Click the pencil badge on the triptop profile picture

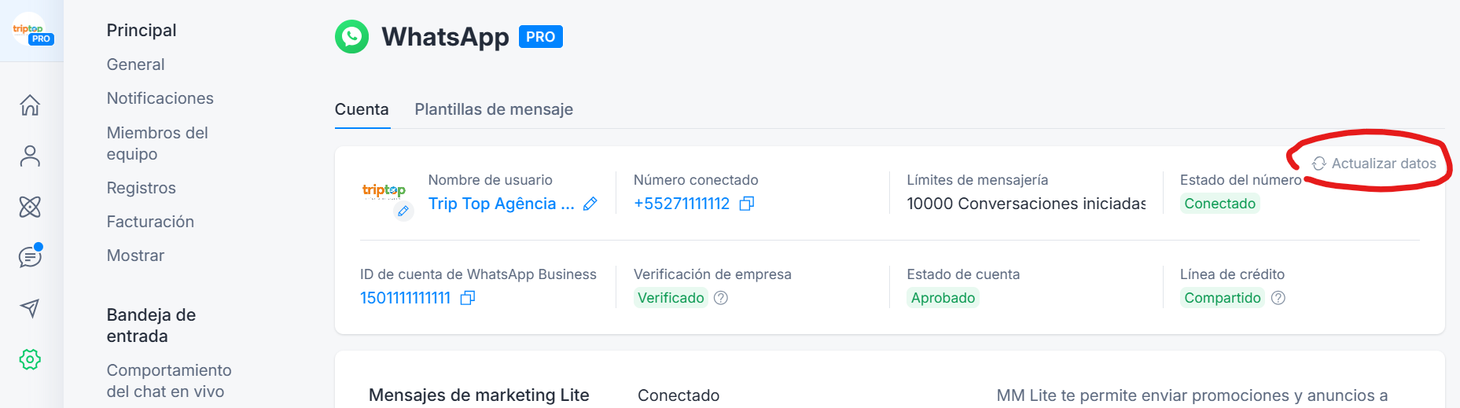(403, 211)
